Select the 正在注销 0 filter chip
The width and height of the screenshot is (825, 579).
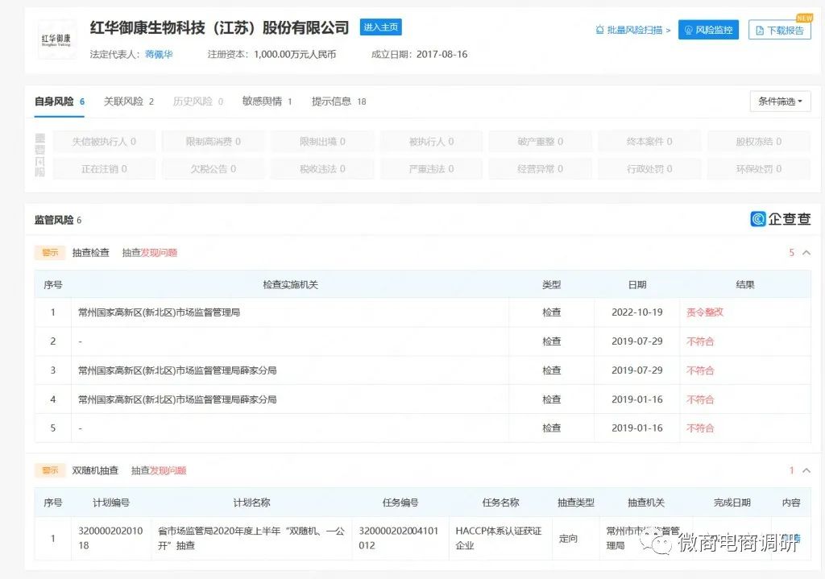[x=104, y=169]
